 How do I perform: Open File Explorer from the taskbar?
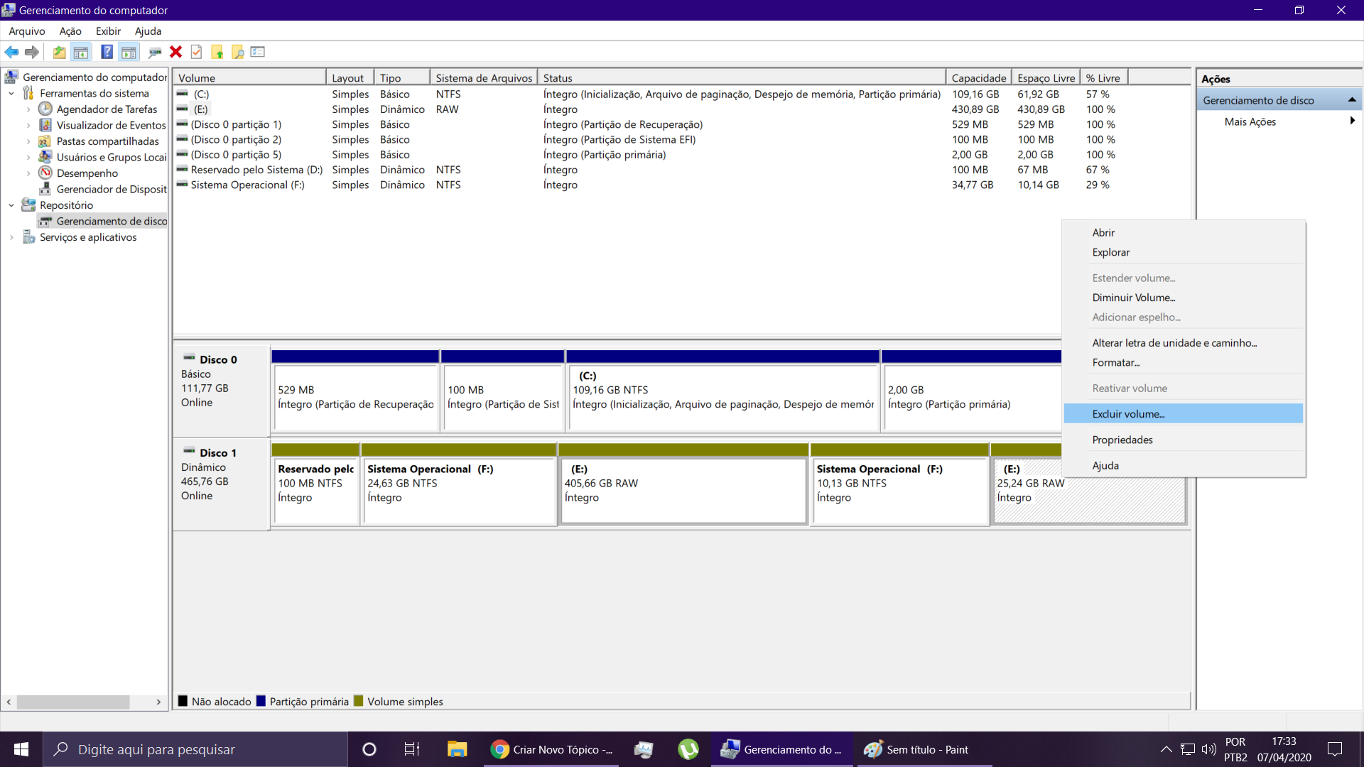click(x=457, y=749)
